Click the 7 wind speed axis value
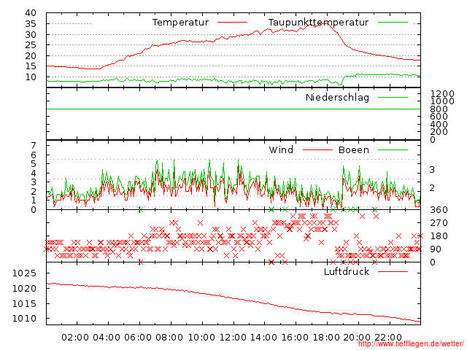The height and width of the screenshot is (350, 467). point(34,146)
